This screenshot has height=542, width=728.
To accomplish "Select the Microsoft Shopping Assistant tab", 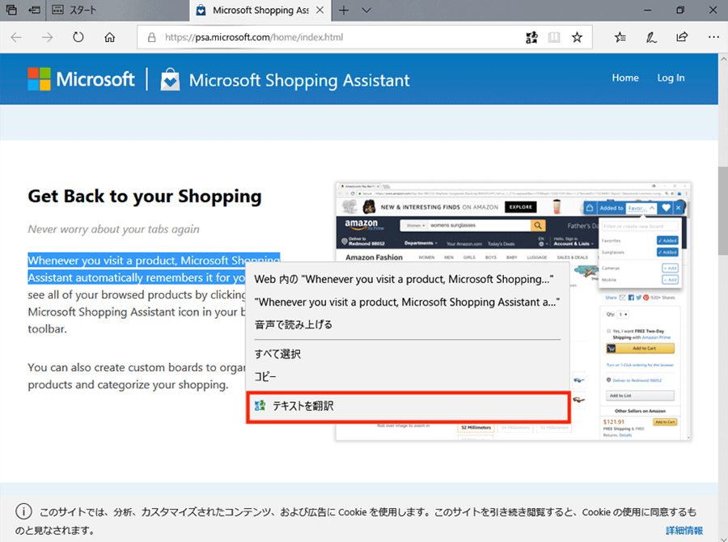I will [260, 11].
